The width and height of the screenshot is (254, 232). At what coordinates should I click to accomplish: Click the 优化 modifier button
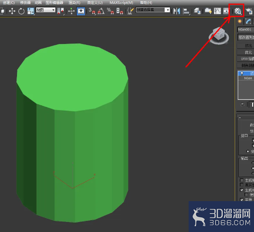coord(245,52)
